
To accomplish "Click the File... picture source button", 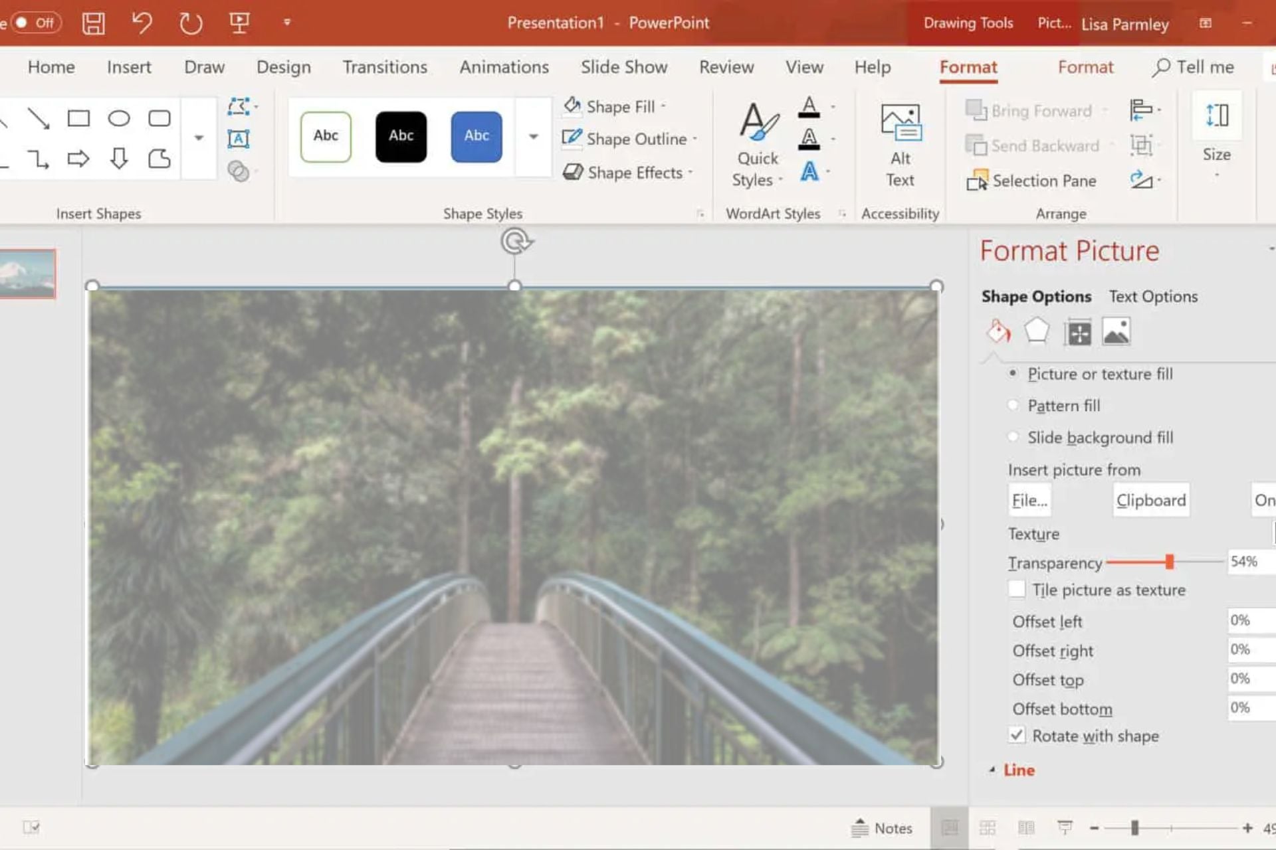I will pyautogui.click(x=1029, y=500).
